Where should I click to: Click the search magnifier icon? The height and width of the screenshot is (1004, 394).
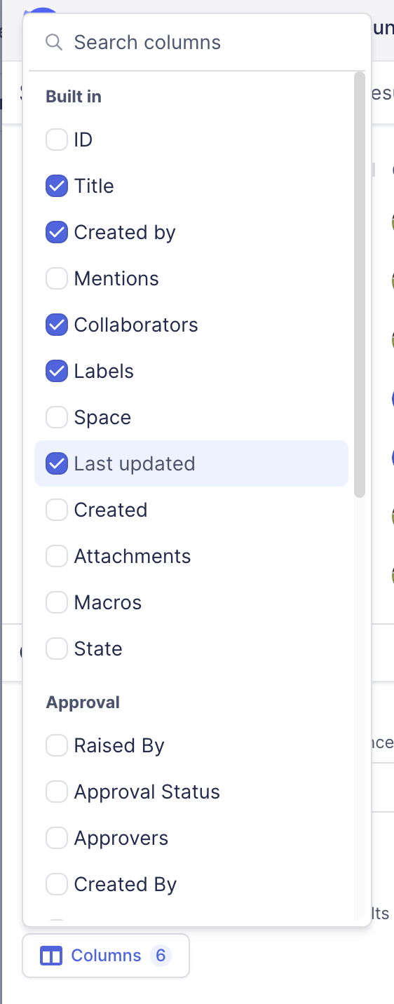point(54,42)
